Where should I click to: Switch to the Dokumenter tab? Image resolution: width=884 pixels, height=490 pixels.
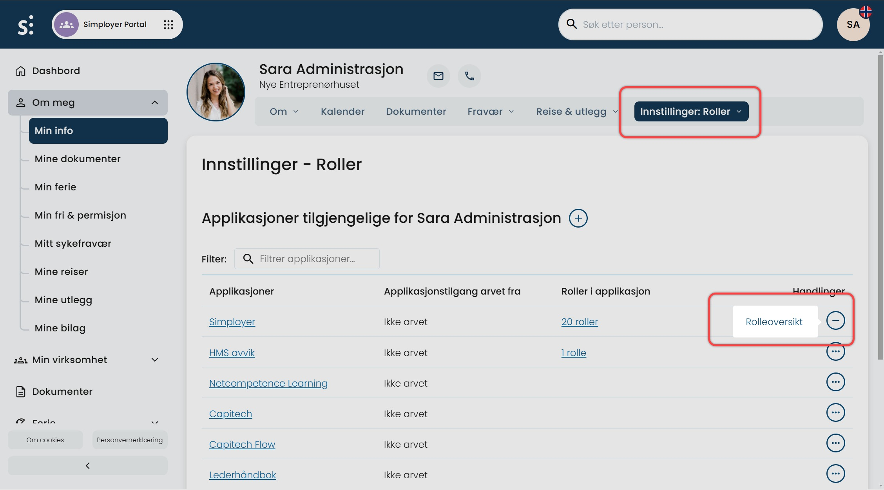tap(416, 112)
